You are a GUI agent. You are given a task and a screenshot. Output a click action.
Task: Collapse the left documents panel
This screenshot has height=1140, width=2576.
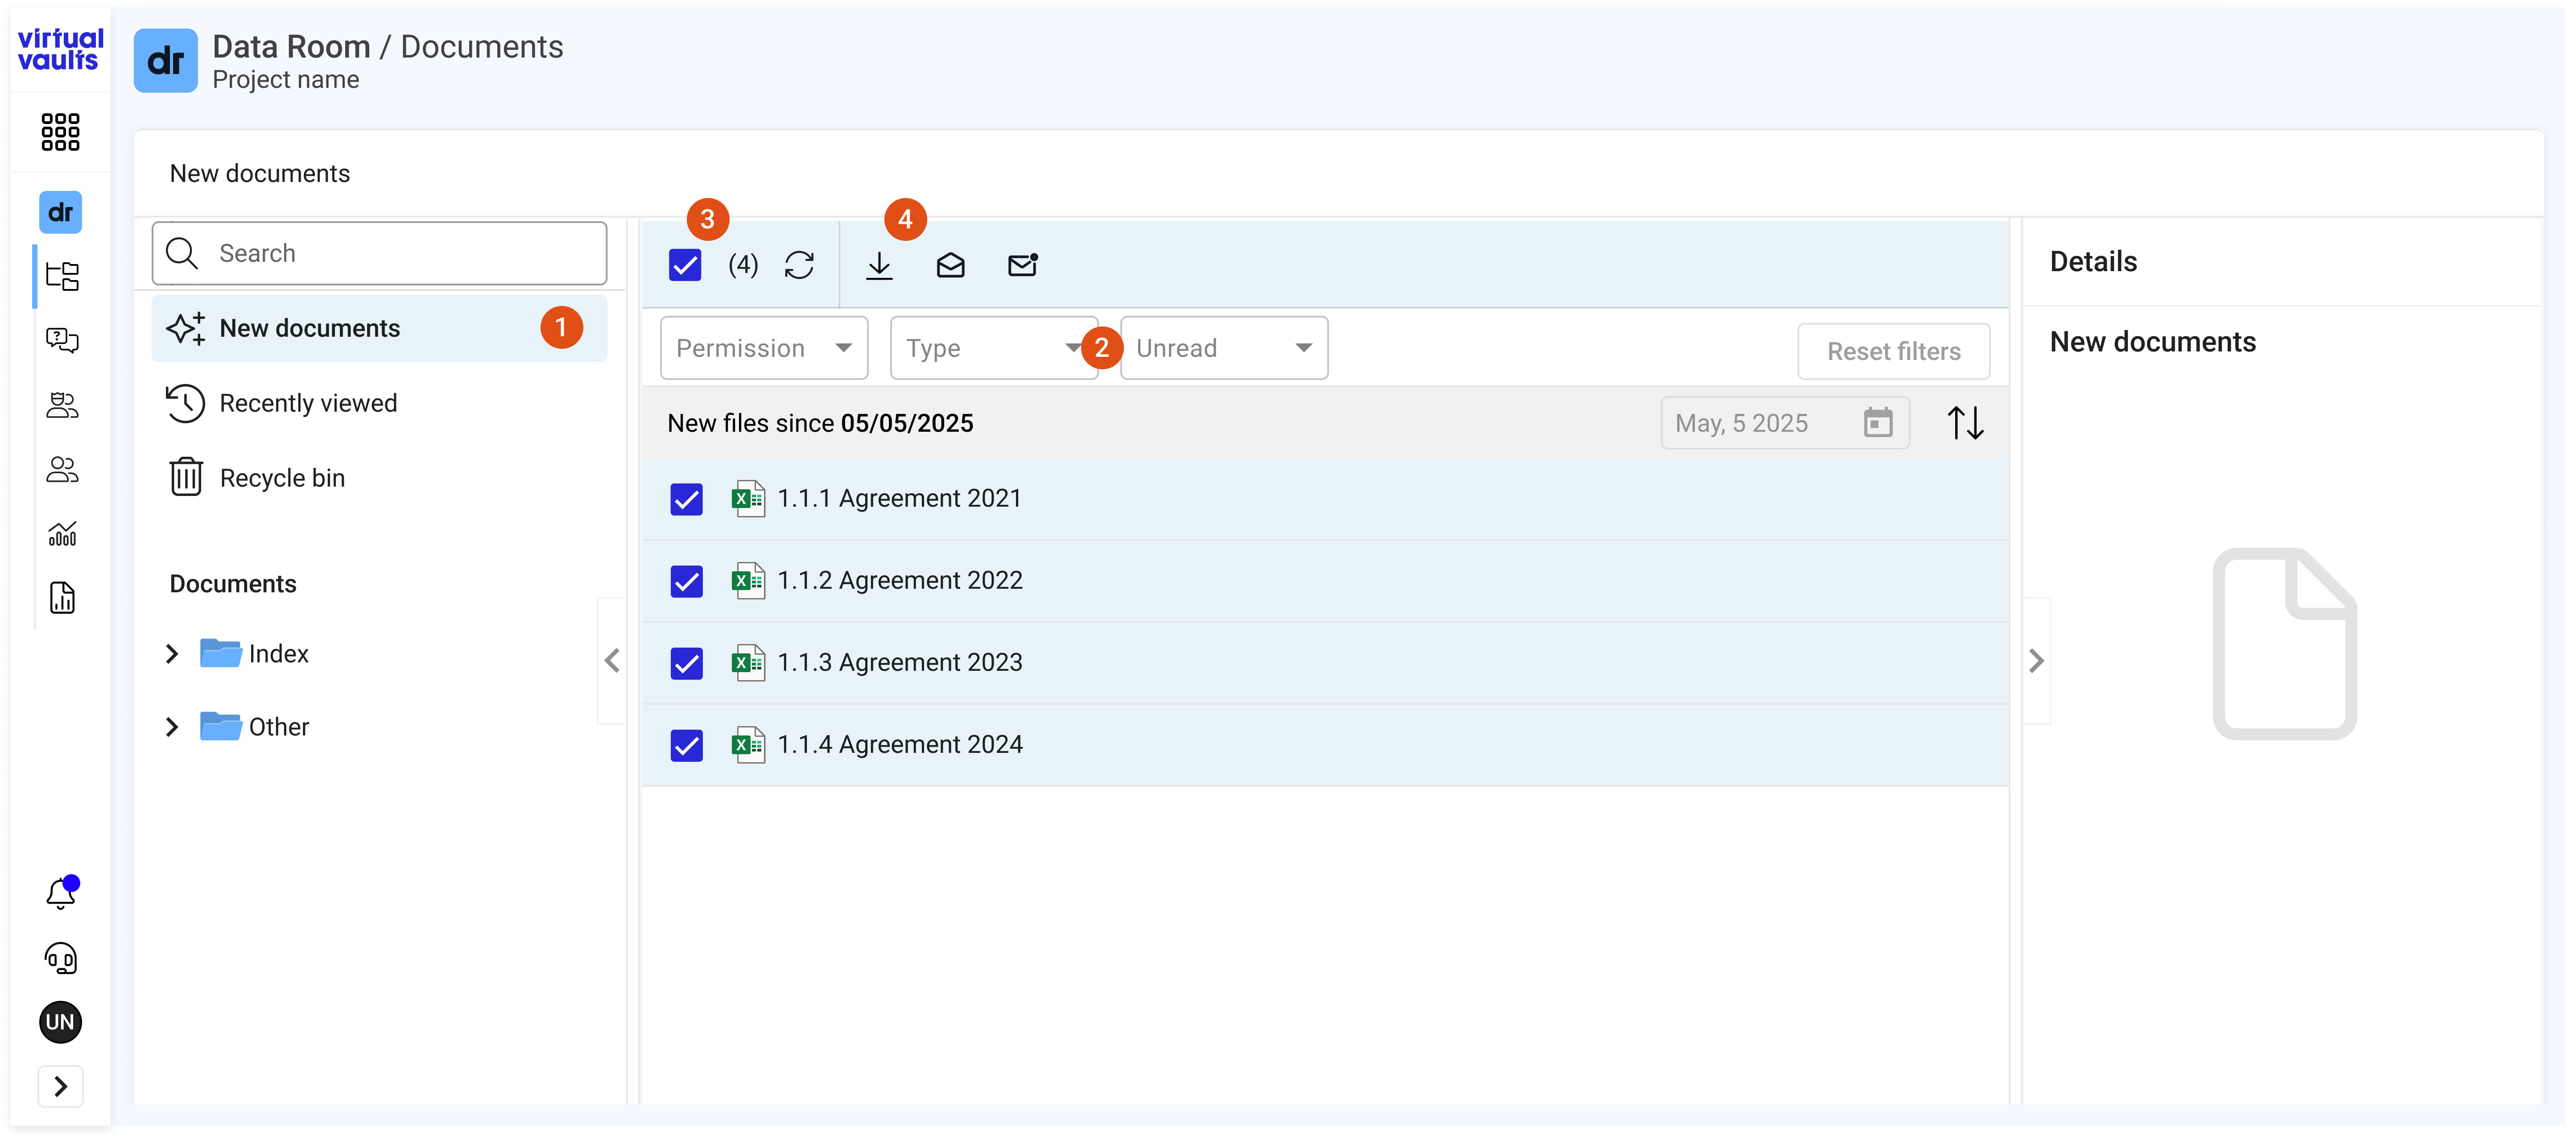tap(612, 660)
